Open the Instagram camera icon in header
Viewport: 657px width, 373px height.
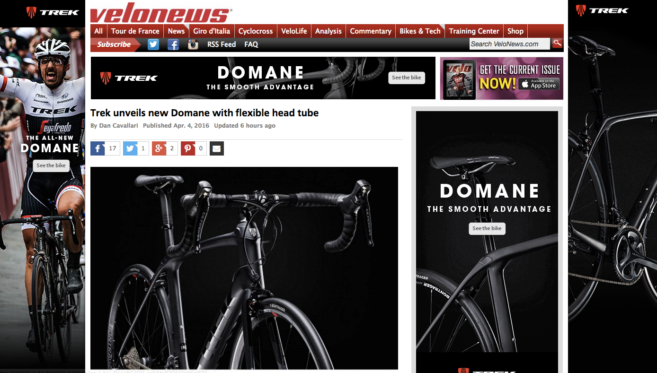pos(193,44)
